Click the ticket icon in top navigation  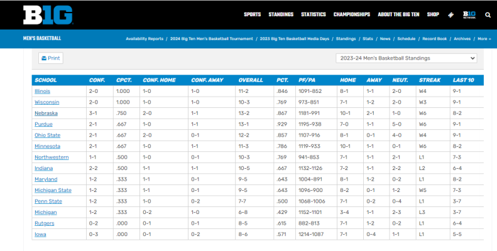[x=451, y=15]
